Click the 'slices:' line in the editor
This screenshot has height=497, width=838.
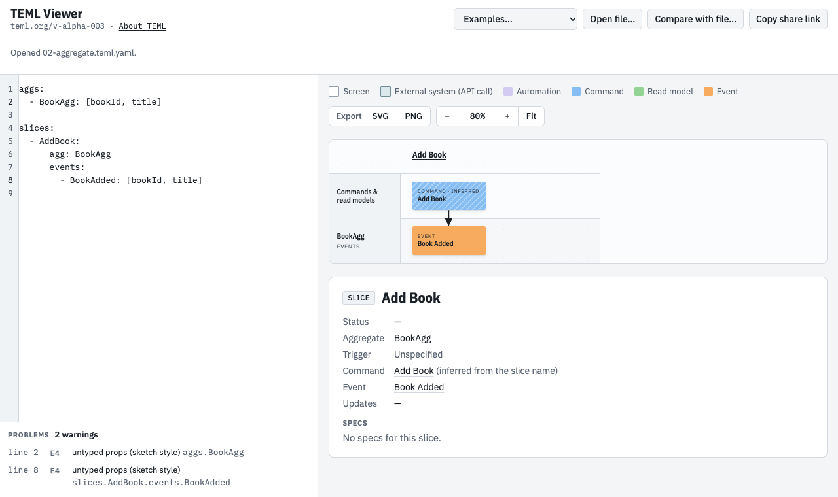pos(168,128)
